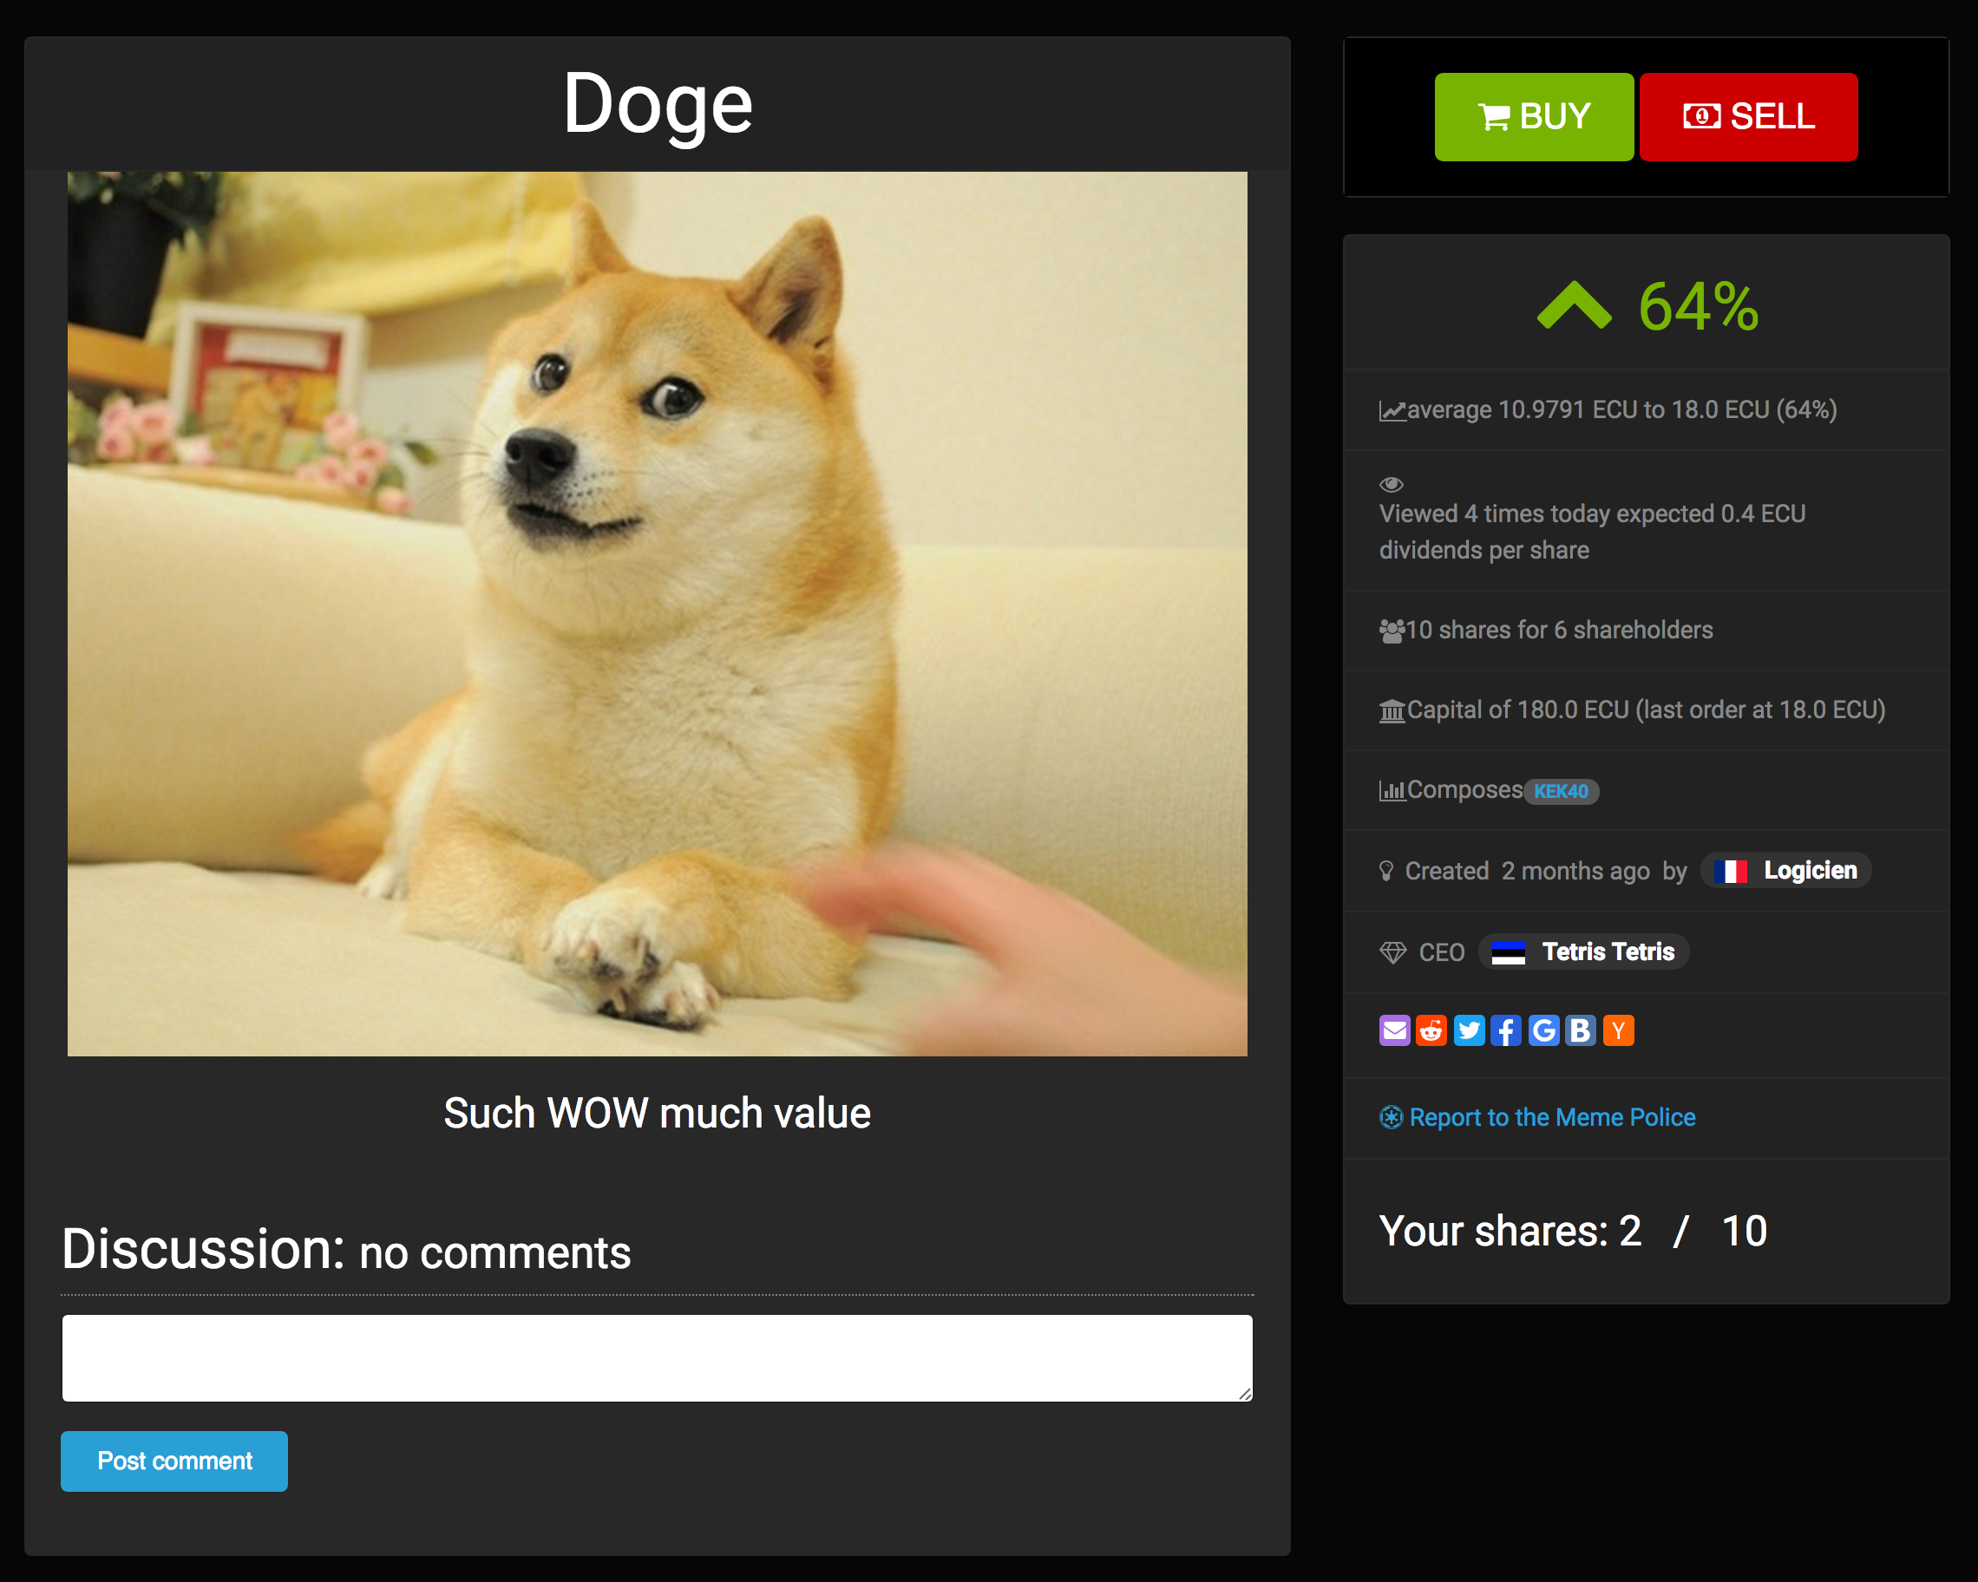Share using the Blogger B icon
The height and width of the screenshot is (1582, 1978).
[1581, 1031]
